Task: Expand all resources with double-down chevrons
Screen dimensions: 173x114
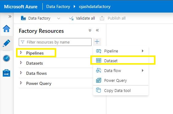Action: coord(90,30)
